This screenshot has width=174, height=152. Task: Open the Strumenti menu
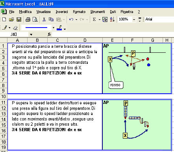pos(98,12)
